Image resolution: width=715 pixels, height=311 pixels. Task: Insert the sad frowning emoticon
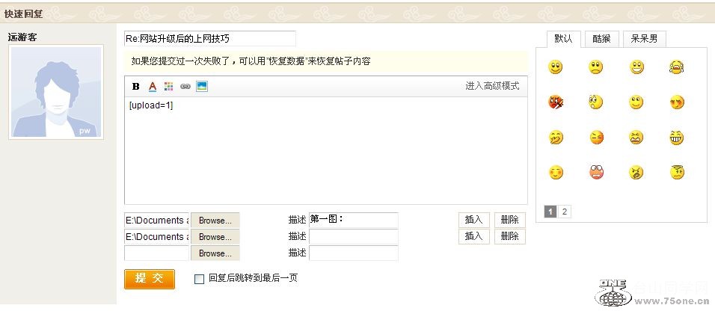[596, 68]
